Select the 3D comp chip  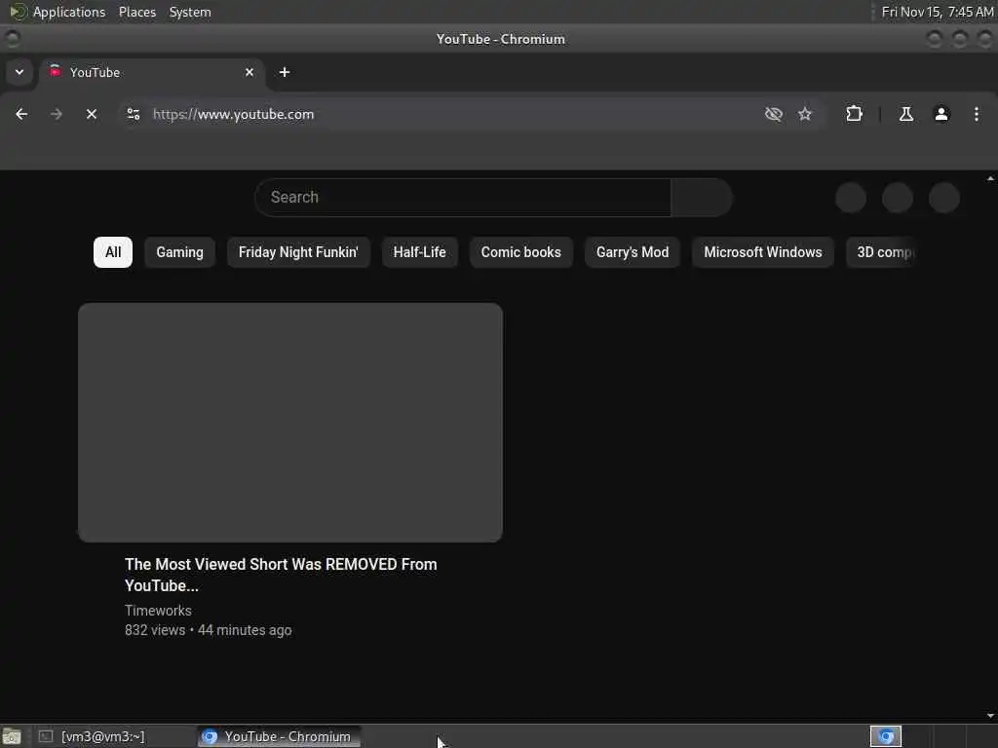coord(881,252)
